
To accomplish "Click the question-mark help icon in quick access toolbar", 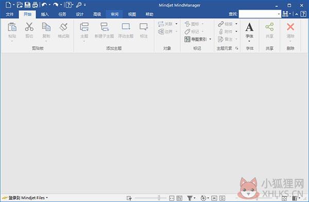I will (68, 5).
